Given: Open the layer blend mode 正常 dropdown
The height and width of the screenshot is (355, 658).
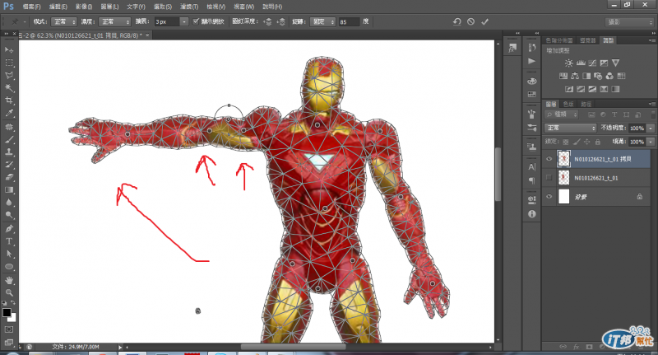Looking at the screenshot, I should (571, 129).
